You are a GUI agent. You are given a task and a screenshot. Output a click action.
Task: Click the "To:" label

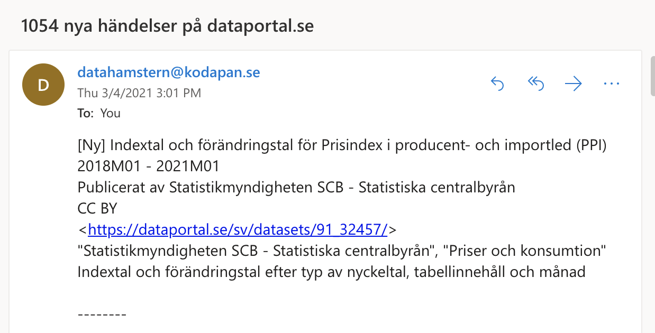tap(86, 113)
